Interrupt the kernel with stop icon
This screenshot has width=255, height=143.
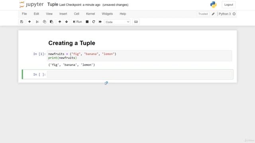(x=87, y=22)
